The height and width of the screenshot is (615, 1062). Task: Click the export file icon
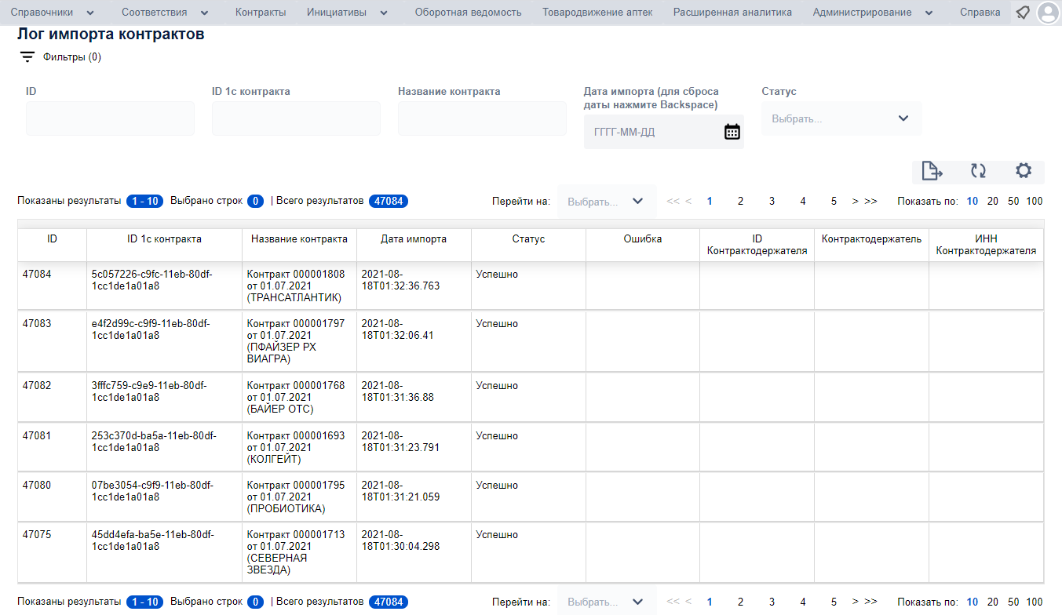[932, 171]
